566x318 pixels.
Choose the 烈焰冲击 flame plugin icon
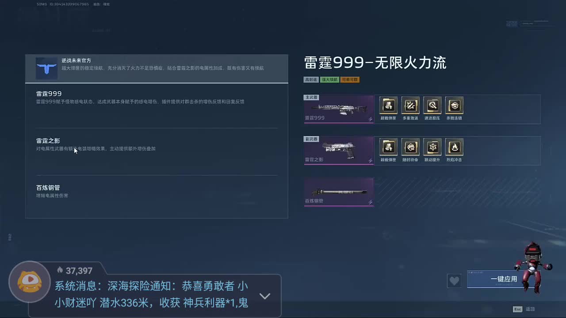pos(455,147)
